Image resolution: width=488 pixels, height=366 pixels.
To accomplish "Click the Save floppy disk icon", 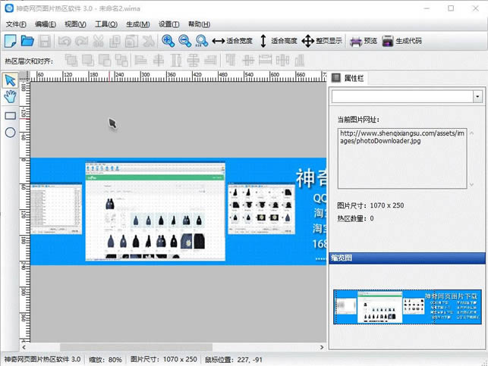I will click(45, 41).
